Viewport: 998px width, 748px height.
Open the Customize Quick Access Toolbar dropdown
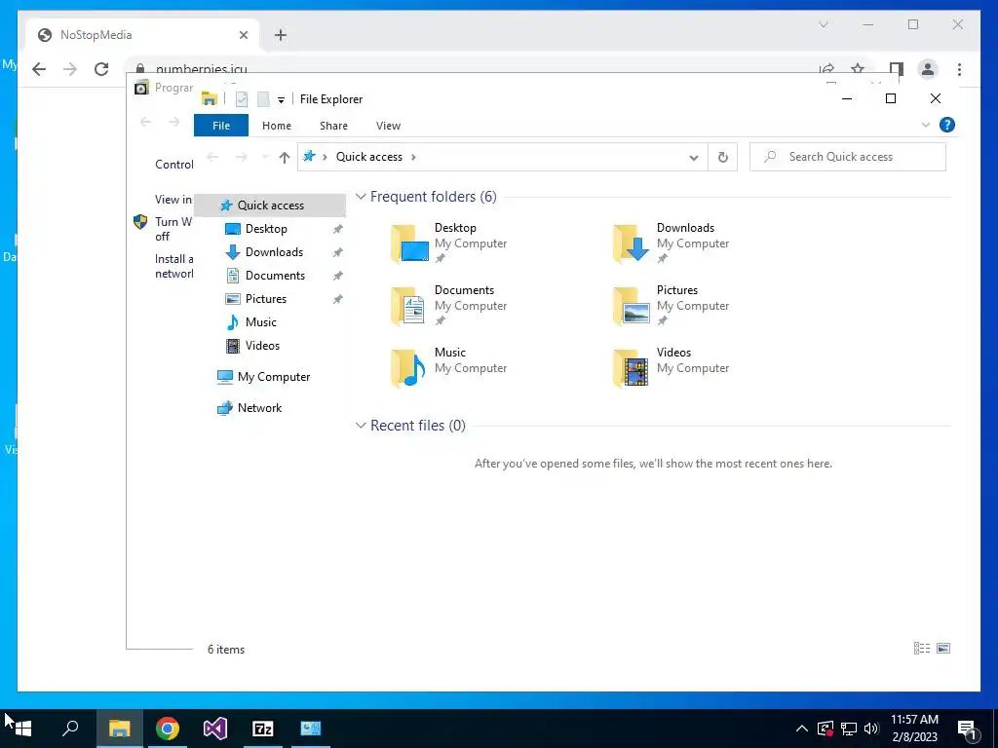281,100
